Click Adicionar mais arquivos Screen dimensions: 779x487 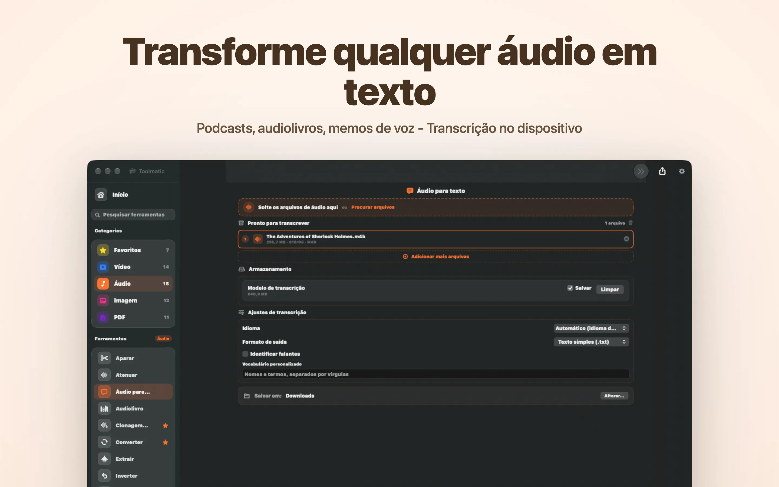click(x=436, y=256)
